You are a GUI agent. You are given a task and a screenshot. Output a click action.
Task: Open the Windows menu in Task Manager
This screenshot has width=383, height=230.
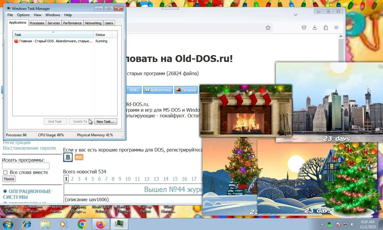53,15
